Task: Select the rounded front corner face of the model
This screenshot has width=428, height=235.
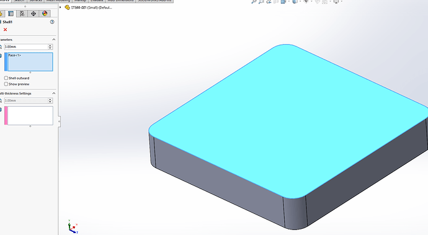Action: (295, 213)
